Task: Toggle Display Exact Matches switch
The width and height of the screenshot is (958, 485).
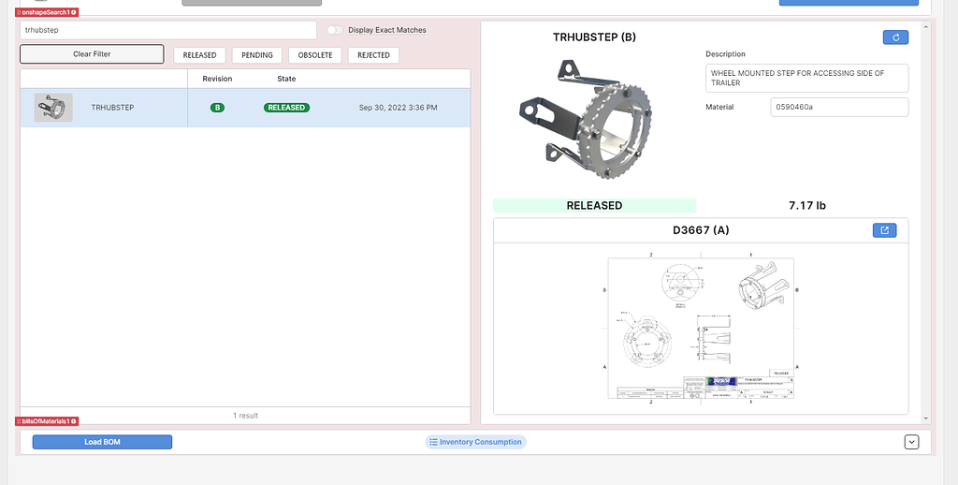Action: click(334, 30)
